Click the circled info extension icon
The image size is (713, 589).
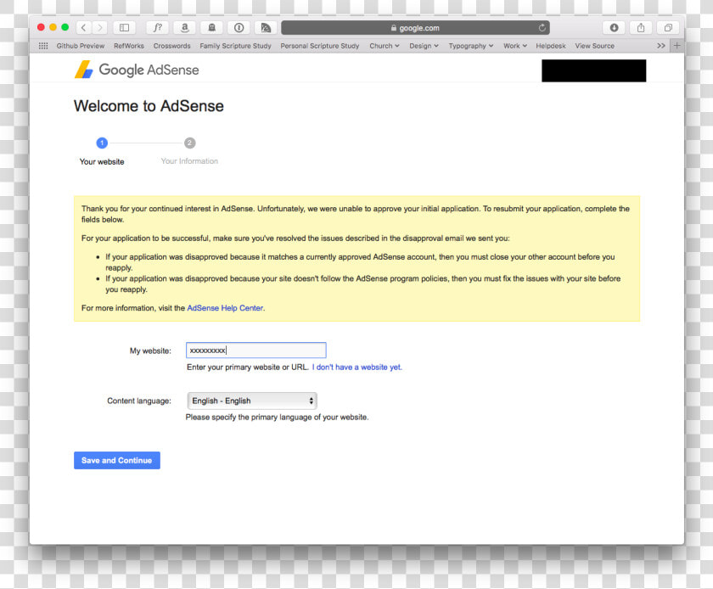coord(239,28)
